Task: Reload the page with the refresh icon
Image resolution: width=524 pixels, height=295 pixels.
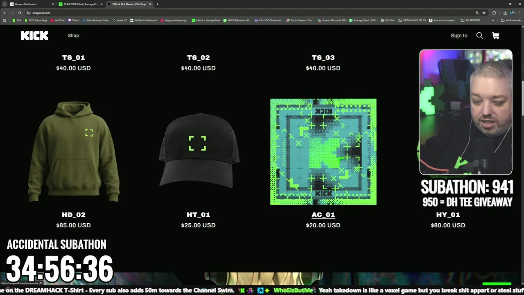Action: pyautogui.click(x=19, y=13)
